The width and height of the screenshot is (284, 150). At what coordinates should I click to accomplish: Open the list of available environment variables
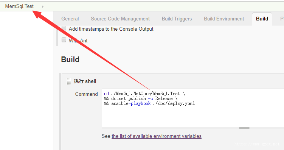[157, 136]
